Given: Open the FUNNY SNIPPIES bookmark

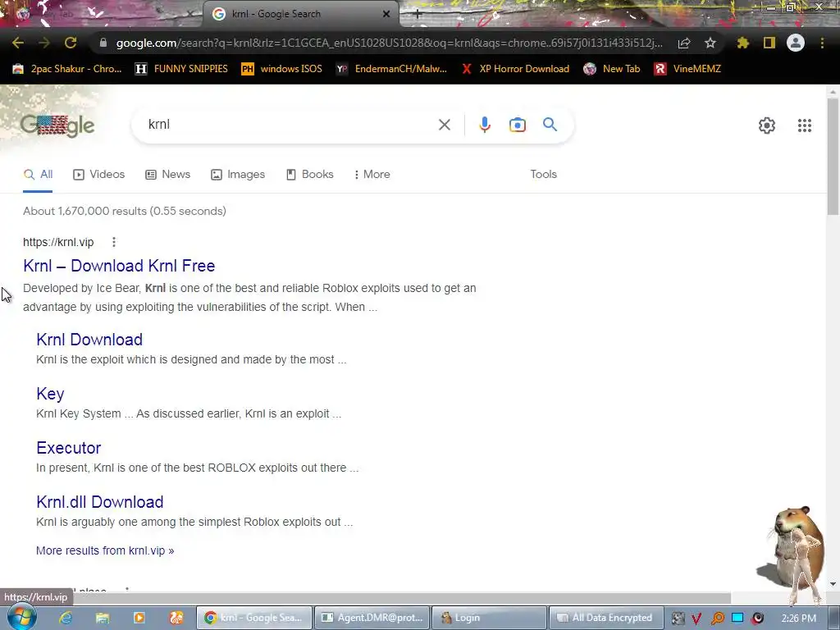Looking at the screenshot, I should point(181,69).
